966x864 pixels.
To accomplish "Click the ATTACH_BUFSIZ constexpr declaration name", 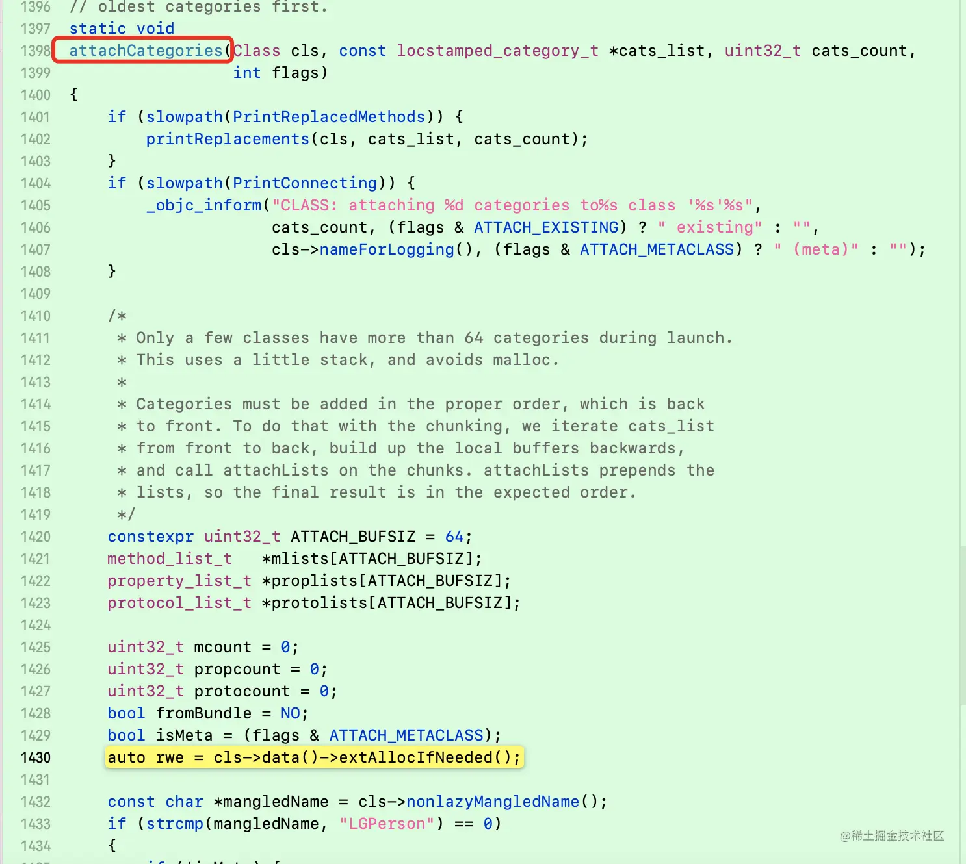I will 353,537.
